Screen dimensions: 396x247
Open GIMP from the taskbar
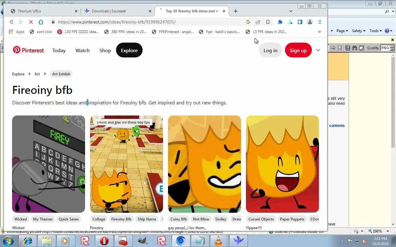click(142, 241)
